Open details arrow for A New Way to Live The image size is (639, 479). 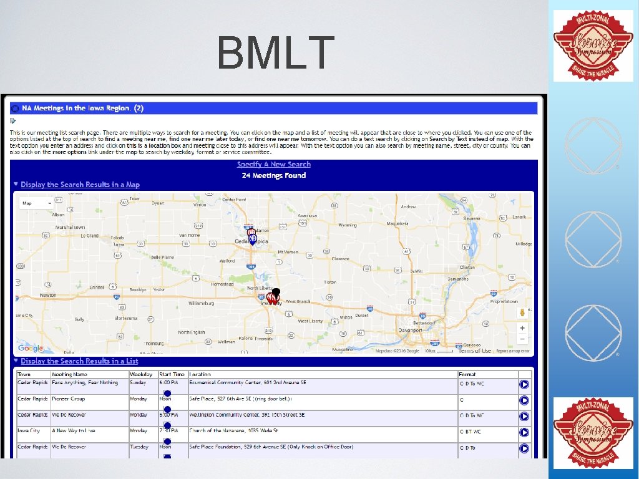click(524, 432)
